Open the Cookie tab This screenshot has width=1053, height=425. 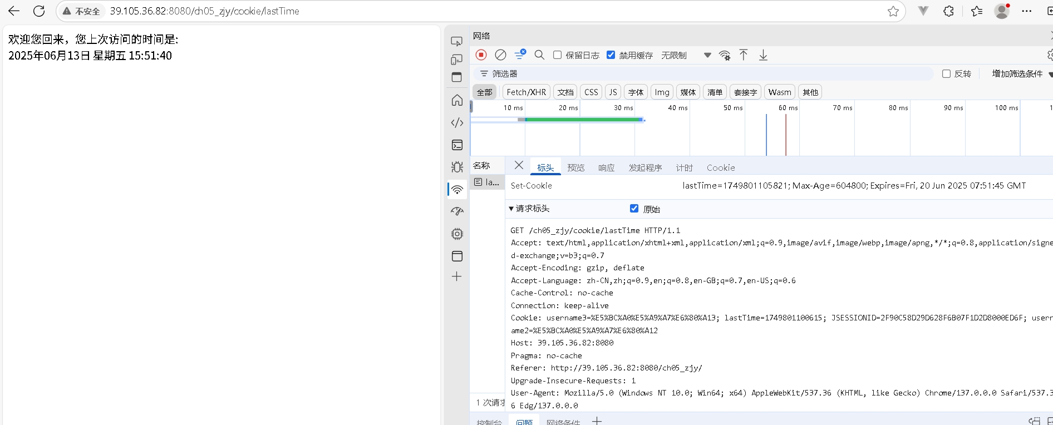click(x=720, y=167)
